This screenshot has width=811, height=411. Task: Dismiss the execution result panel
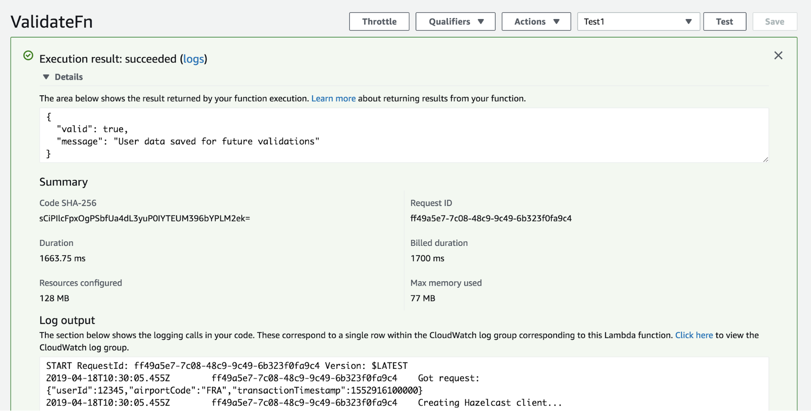(x=778, y=56)
